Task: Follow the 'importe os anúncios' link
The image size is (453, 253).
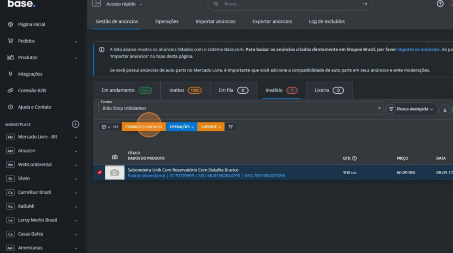Action: [418, 50]
